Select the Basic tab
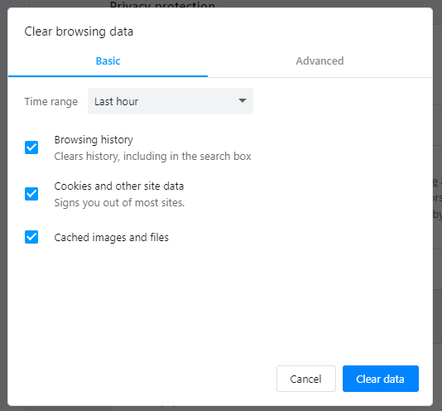The width and height of the screenshot is (442, 411). pyautogui.click(x=108, y=61)
